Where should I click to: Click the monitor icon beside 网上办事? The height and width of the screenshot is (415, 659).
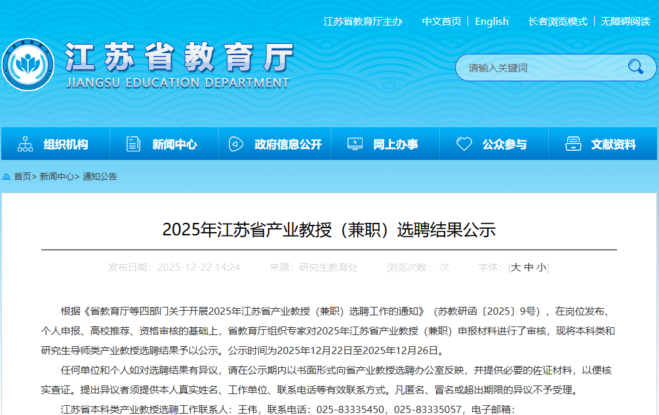[x=355, y=144]
